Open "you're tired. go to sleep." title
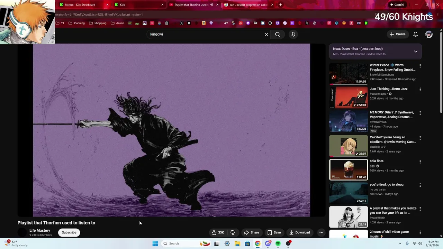Viewport: 443px width, 249px height. [x=387, y=185]
